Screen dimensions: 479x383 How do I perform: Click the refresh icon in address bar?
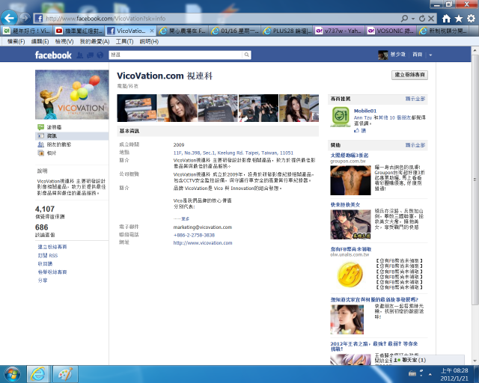422,19
